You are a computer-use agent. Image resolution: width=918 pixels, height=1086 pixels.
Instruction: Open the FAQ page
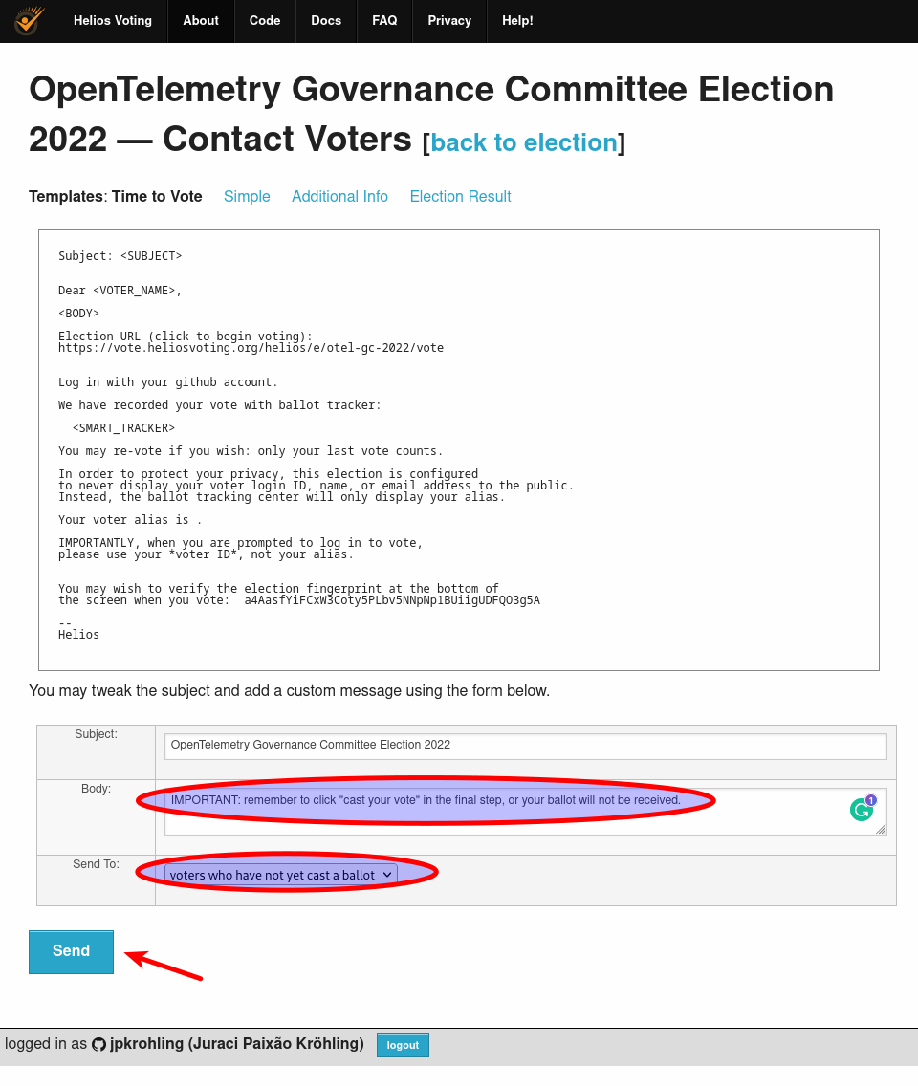384,20
